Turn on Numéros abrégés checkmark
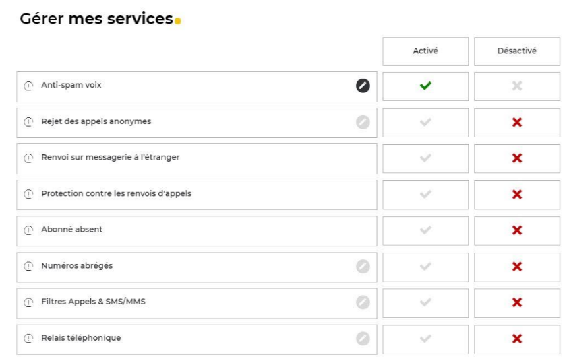Image resolution: width=567 pixels, height=363 pixels. [x=425, y=267]
